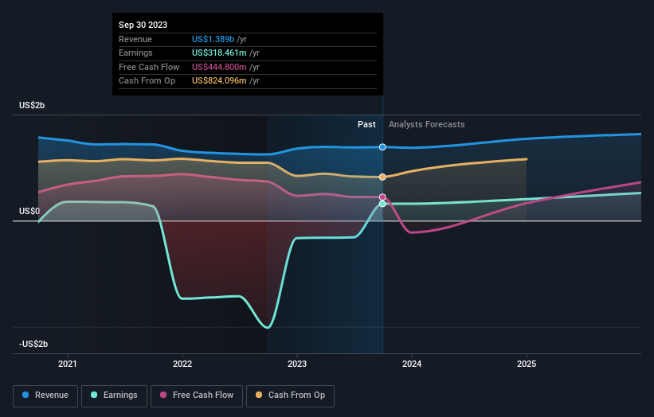Click the US$444.800m free cash flow value

(x=219, y=67)
